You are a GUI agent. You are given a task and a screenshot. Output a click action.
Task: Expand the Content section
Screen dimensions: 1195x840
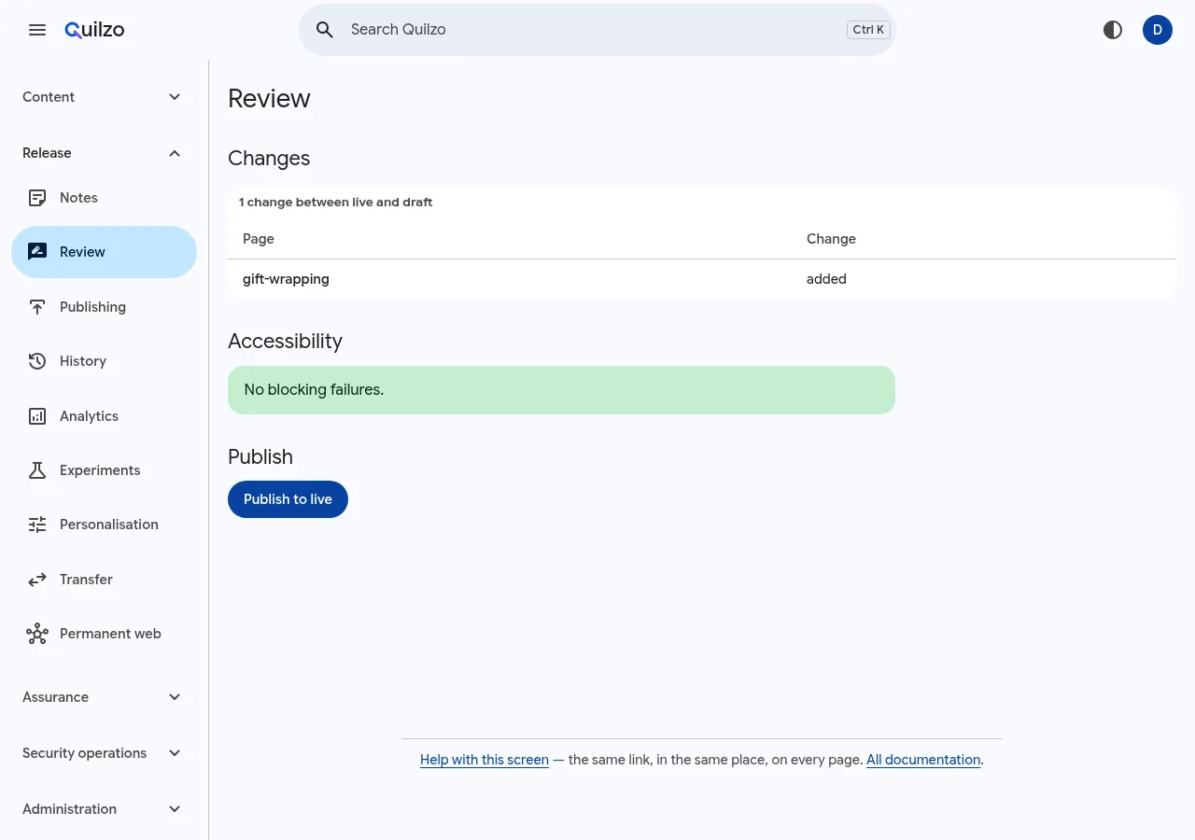[104, 97]
